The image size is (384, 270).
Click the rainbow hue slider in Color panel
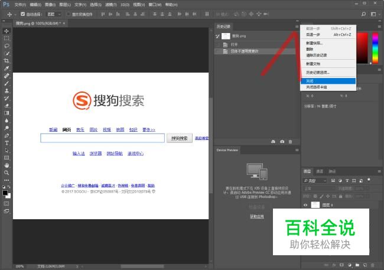coord(375,48)
